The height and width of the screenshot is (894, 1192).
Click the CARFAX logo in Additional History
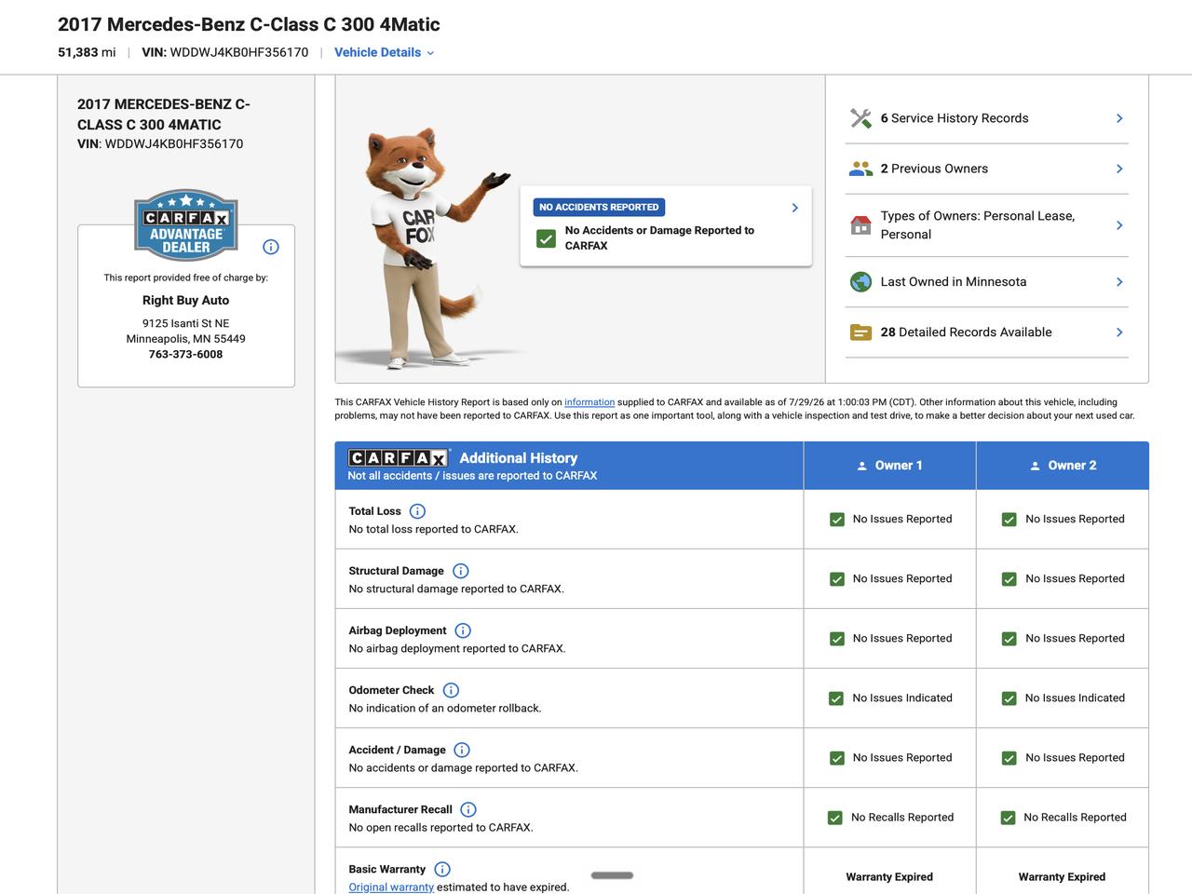[x=399, y=458]
